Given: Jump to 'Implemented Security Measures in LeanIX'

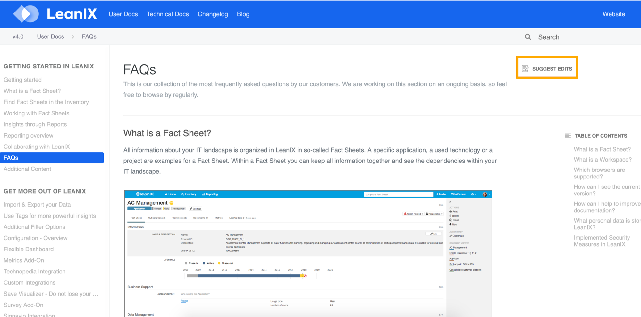Looking at the screenshot, I should pyautogui.click(x=602, y=241).
